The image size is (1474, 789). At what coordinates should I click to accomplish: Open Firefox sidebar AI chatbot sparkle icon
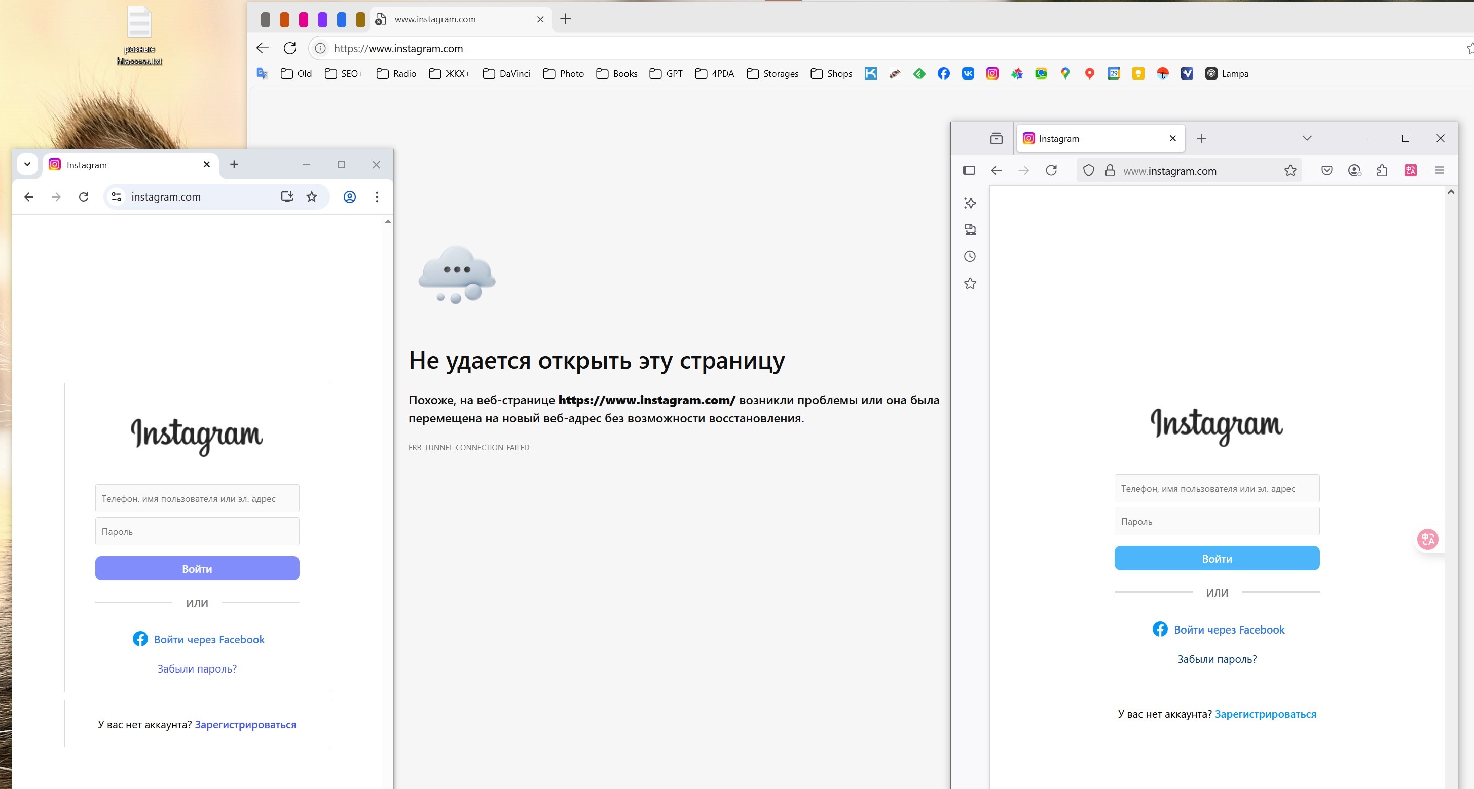[x=970, y=203]
